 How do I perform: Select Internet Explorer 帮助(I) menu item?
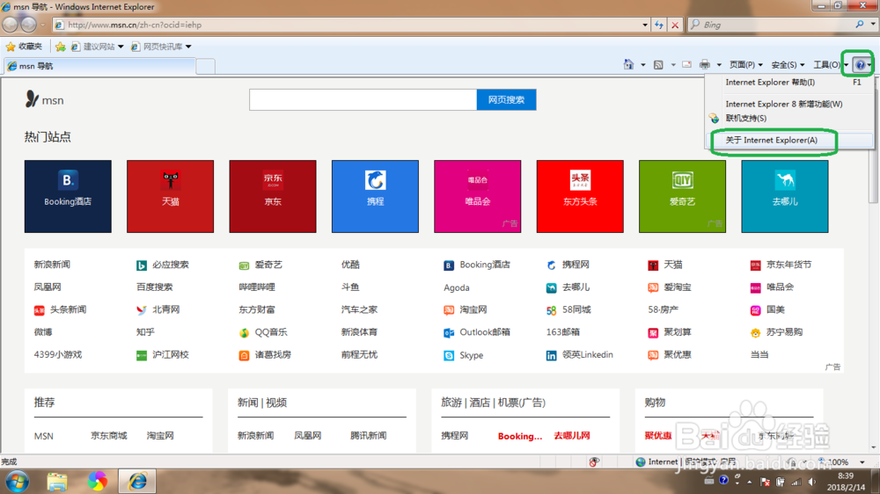coord(789,83)
